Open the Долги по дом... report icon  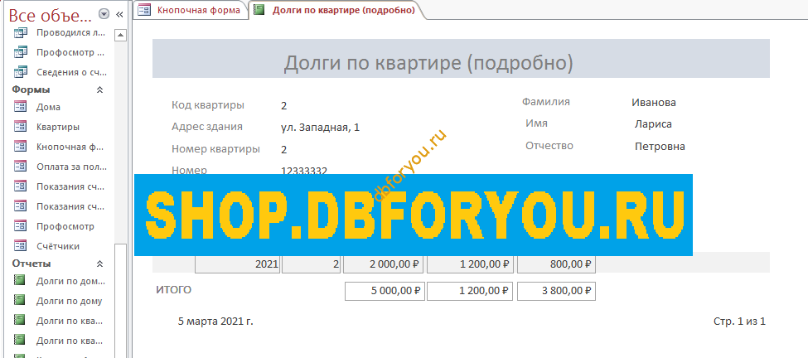tap(20, 281)
